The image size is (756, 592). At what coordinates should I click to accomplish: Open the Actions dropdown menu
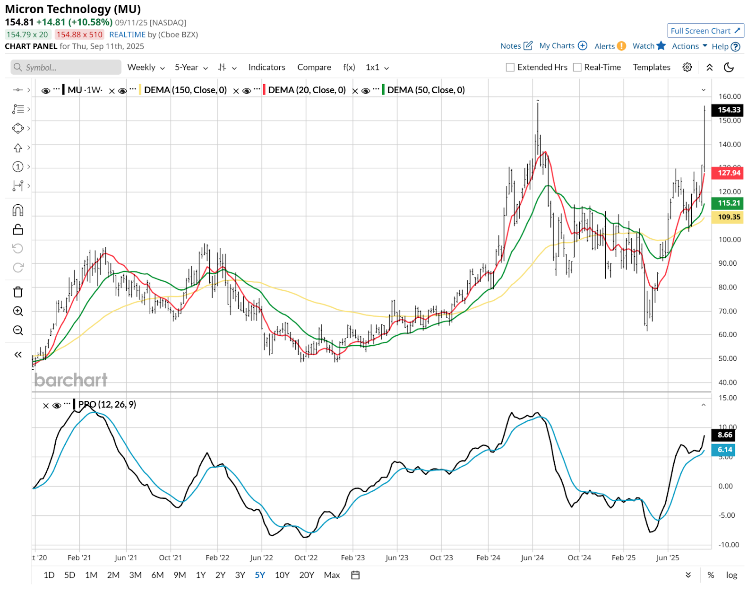coord(689,46)
